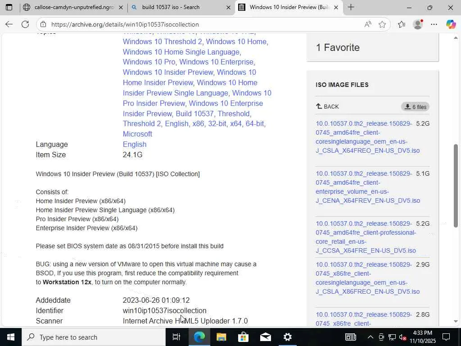Image resolution: width=461 pixels, height=346 pixels.
Task: Close the Windows 10 Insider Preview tab
Action: click(x=336, y=7)
